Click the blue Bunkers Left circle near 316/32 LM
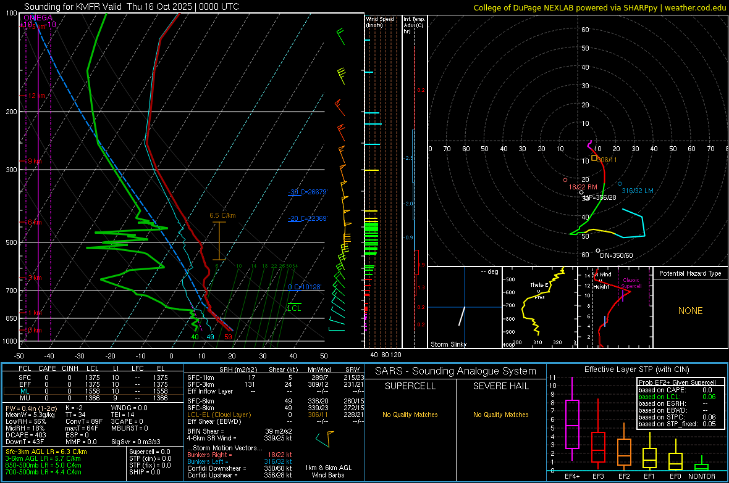Viewport: 729px width, 483px height. (620, 184)
